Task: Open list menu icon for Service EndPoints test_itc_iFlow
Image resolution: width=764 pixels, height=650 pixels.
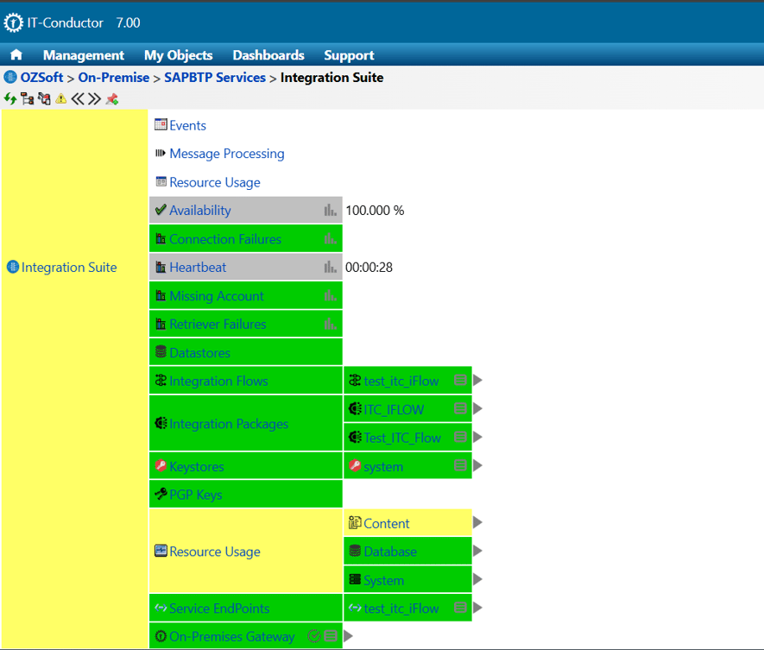Action: 460,608
